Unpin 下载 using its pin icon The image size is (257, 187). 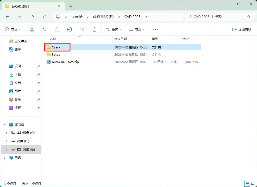(x=39, y=74)
